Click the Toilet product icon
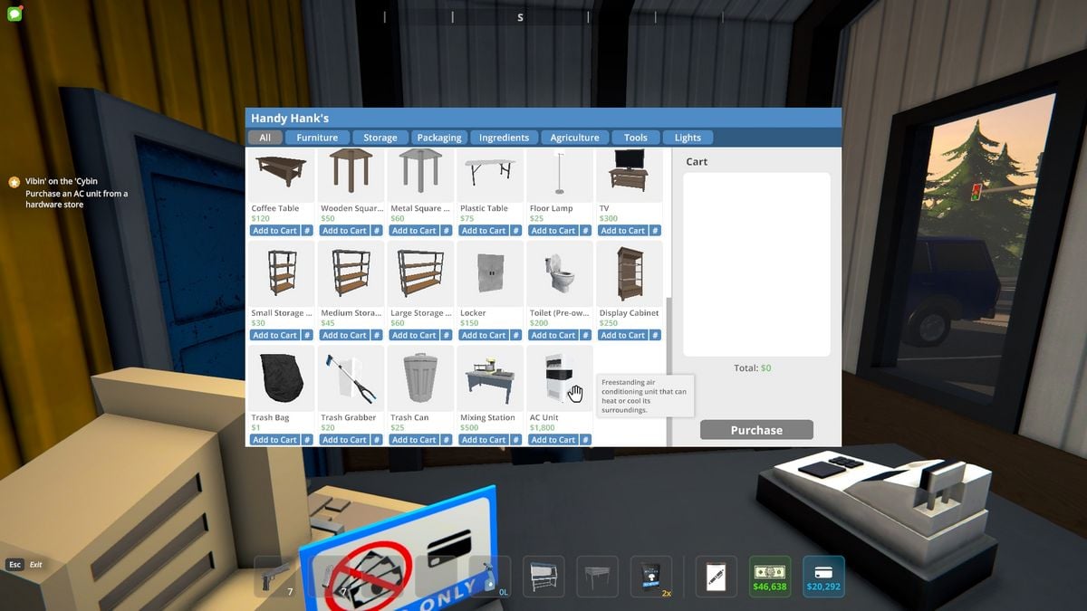Image resolution: width=1087 pixels, height=611 pixels. tap(559, 273)
